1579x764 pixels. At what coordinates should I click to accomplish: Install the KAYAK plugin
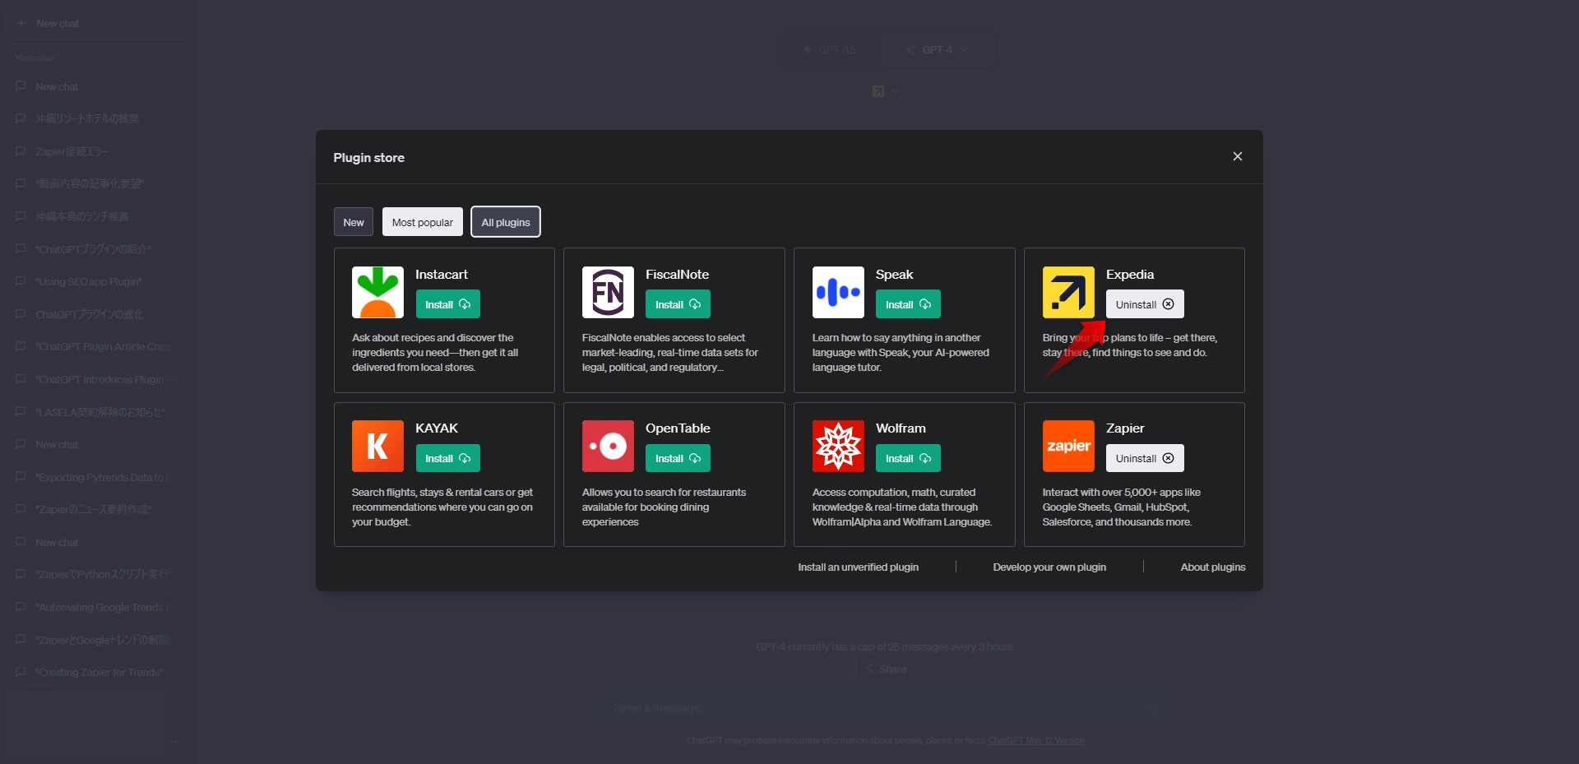[x=447, y=458]
